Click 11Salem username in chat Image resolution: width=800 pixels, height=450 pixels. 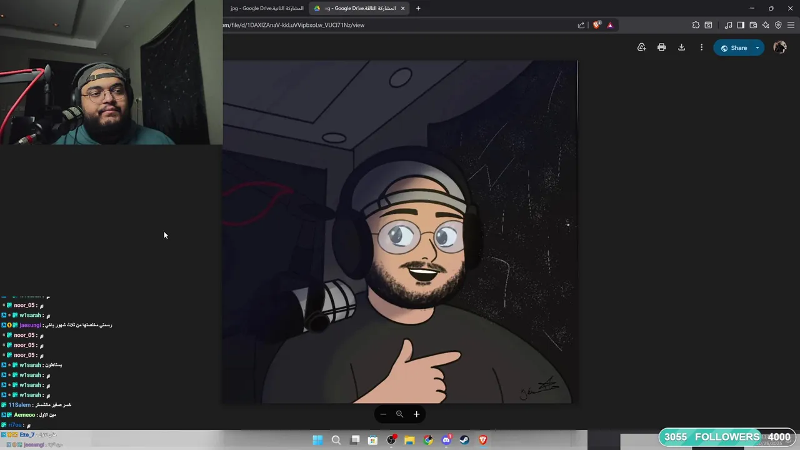(19, 405)
